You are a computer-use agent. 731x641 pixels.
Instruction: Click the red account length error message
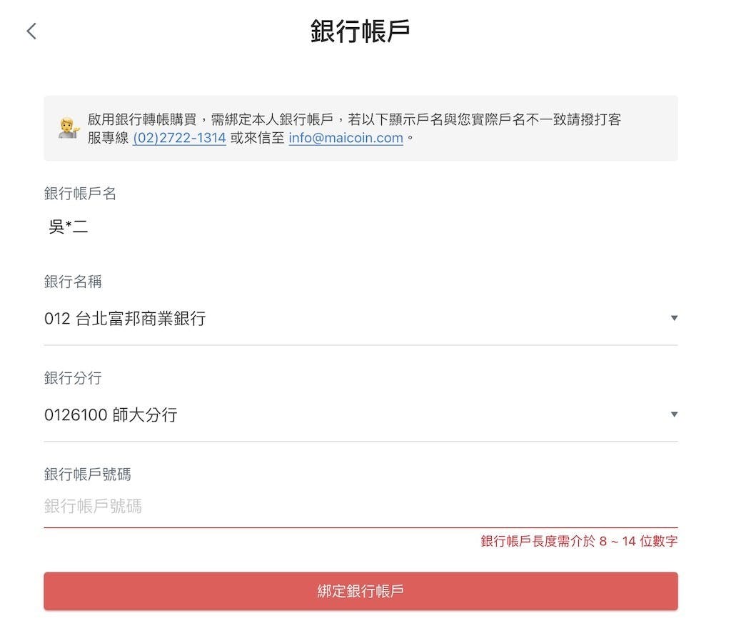coord(579,542)
